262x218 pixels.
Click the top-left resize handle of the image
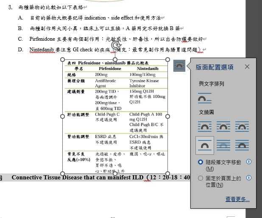pyautogui.click(x=62, y=59)
